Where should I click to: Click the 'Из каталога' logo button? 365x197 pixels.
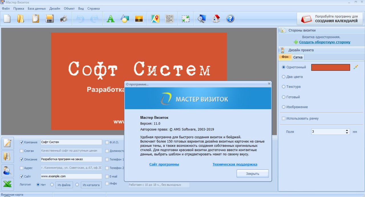[x=91, y=185]
